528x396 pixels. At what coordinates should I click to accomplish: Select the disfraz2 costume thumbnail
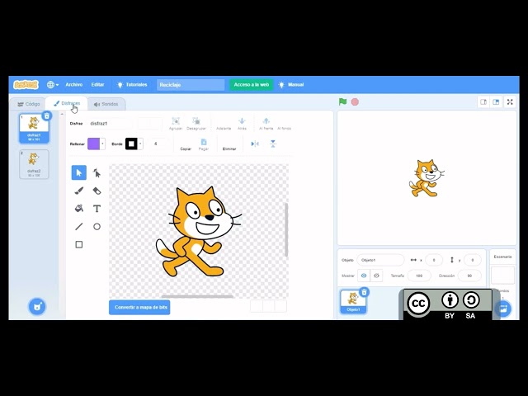click(x=34, y=164)
